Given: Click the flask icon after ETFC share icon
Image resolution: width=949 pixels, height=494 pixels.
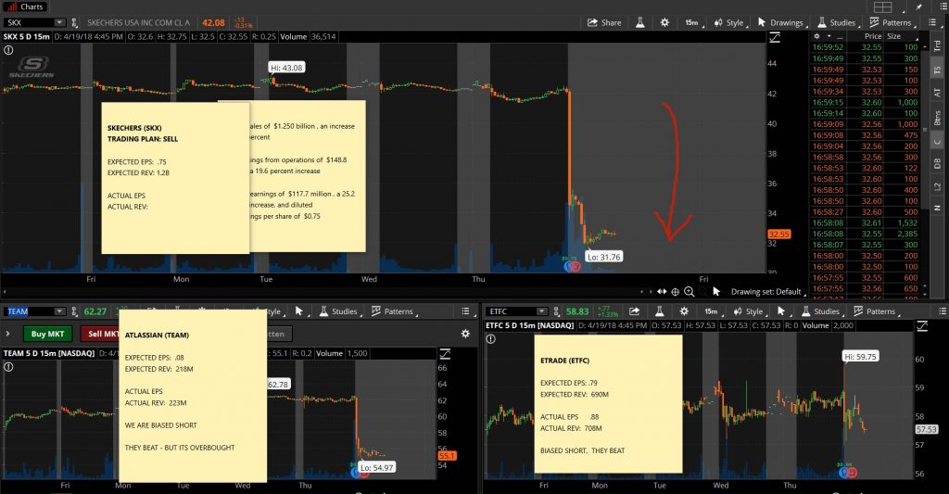Looking at the screenshot, I should (659, 311).
